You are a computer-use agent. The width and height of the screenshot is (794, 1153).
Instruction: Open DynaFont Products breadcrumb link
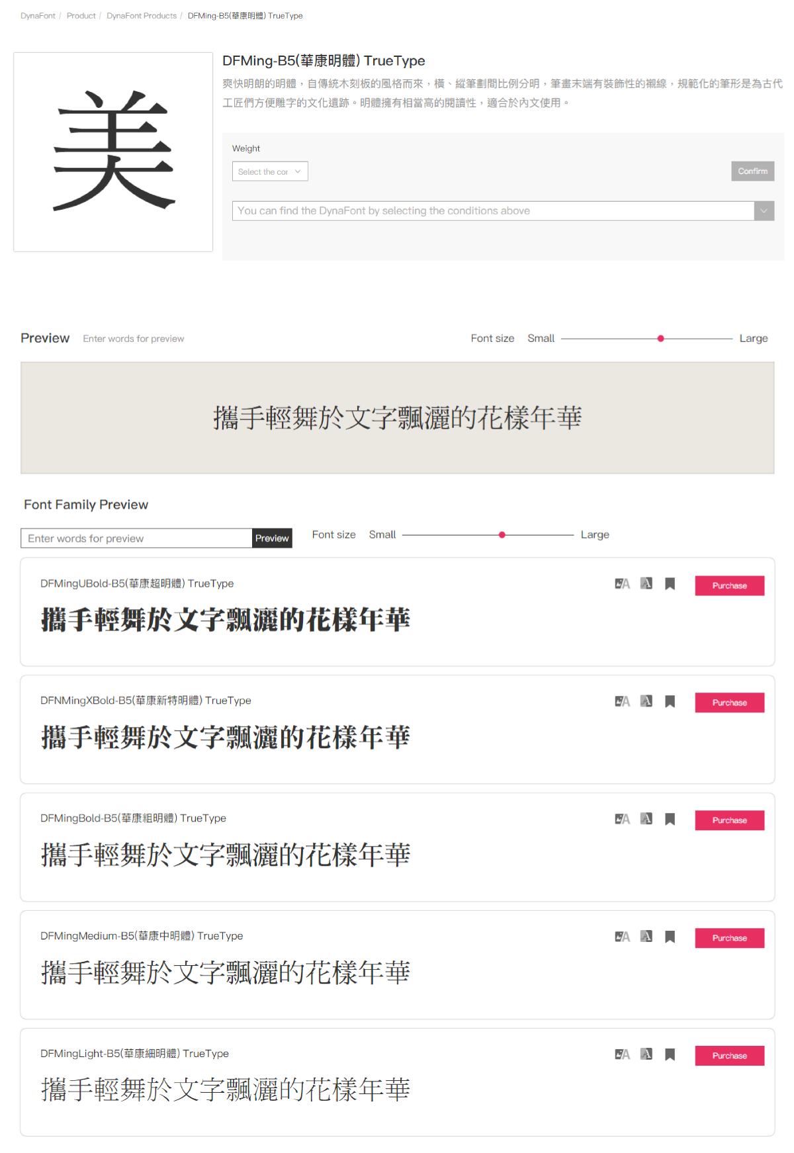(x=142, y=16)
